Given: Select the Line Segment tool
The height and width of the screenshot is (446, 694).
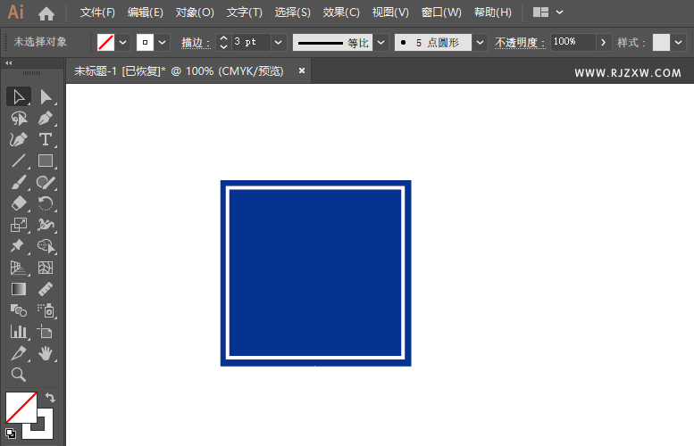Looking at the screenshot, I should (x=19, y=161).
